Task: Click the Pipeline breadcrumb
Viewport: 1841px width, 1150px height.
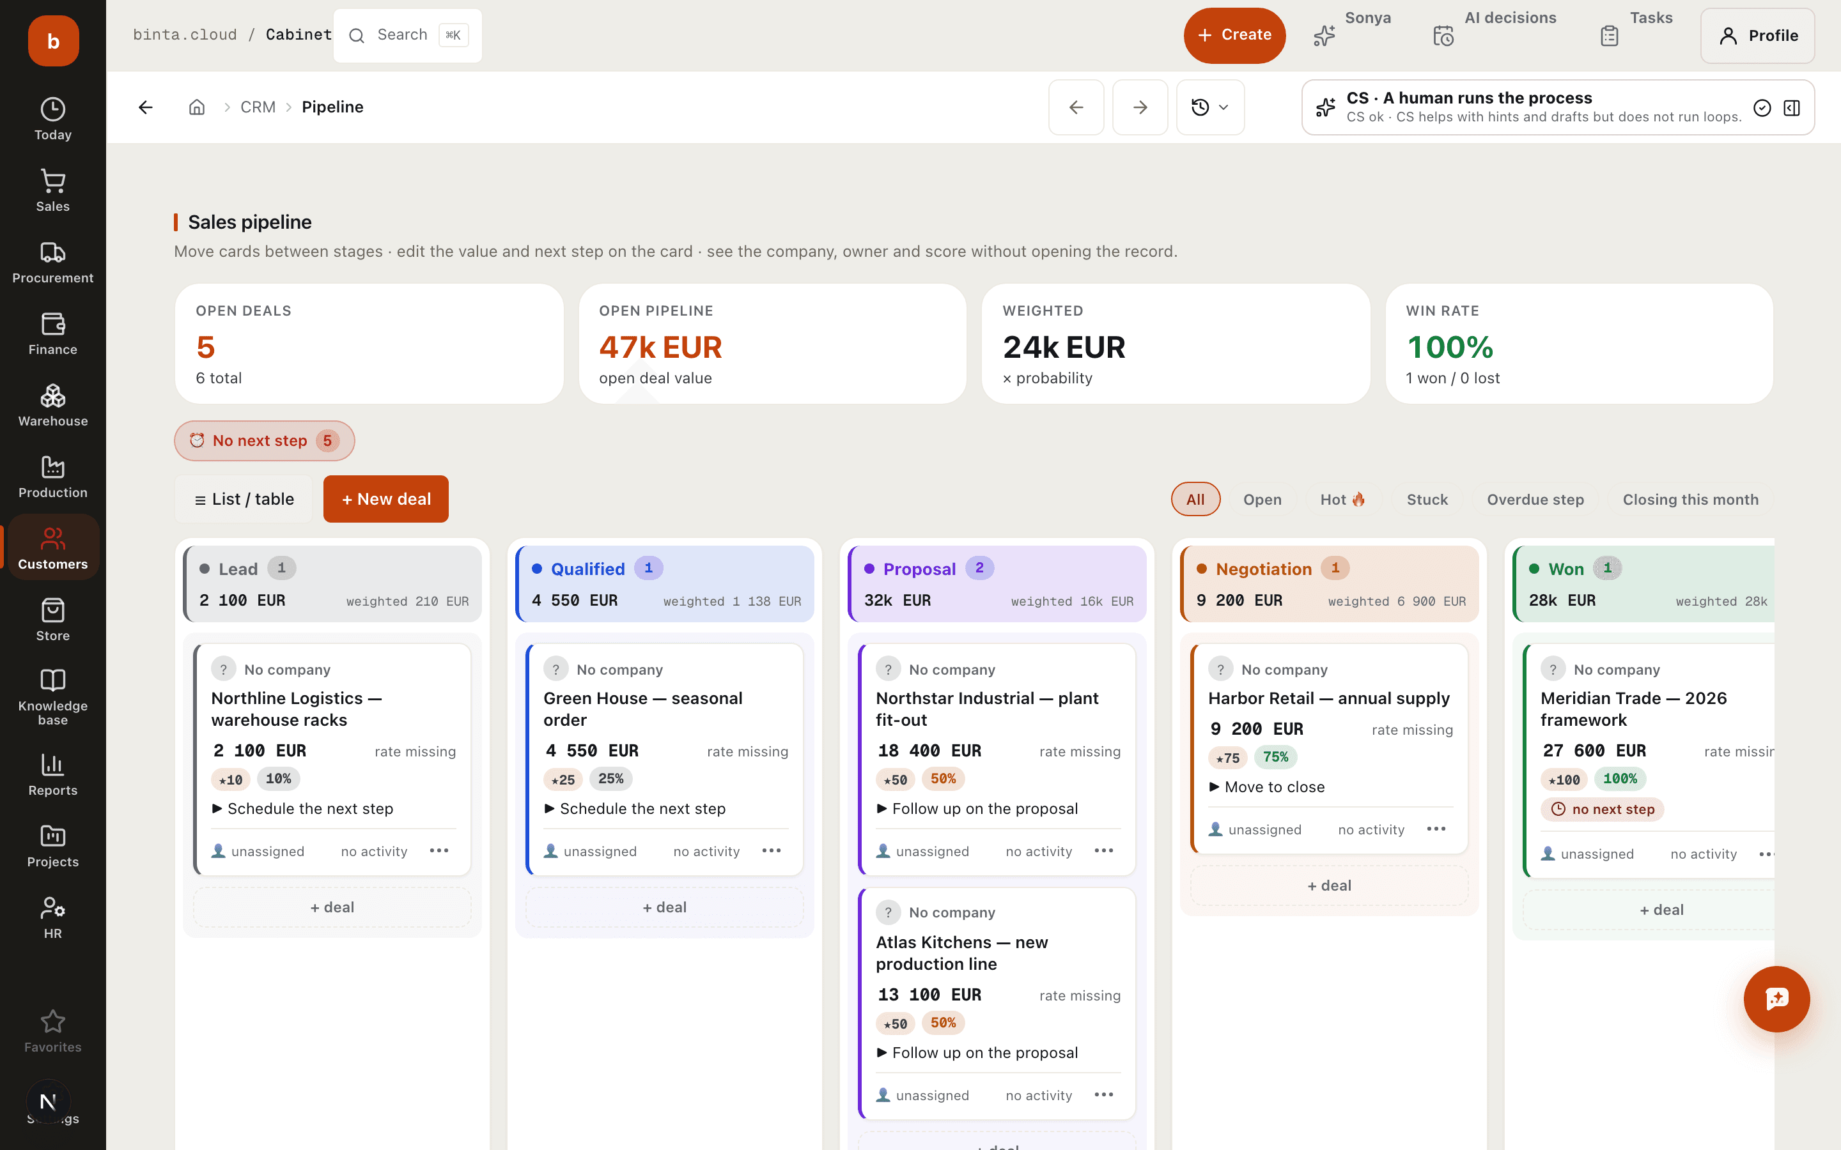Action: pyautogui.click(x=332, y=107)
